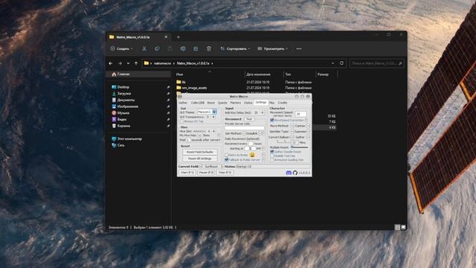This screenshot has width=476, height=268.
Task: Switch to the Misc tab
Action: [x=271, y=103]
